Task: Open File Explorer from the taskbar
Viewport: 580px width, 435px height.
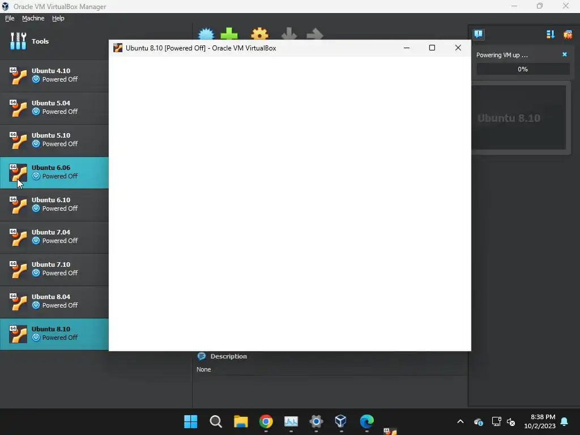Action: [241, 421]
